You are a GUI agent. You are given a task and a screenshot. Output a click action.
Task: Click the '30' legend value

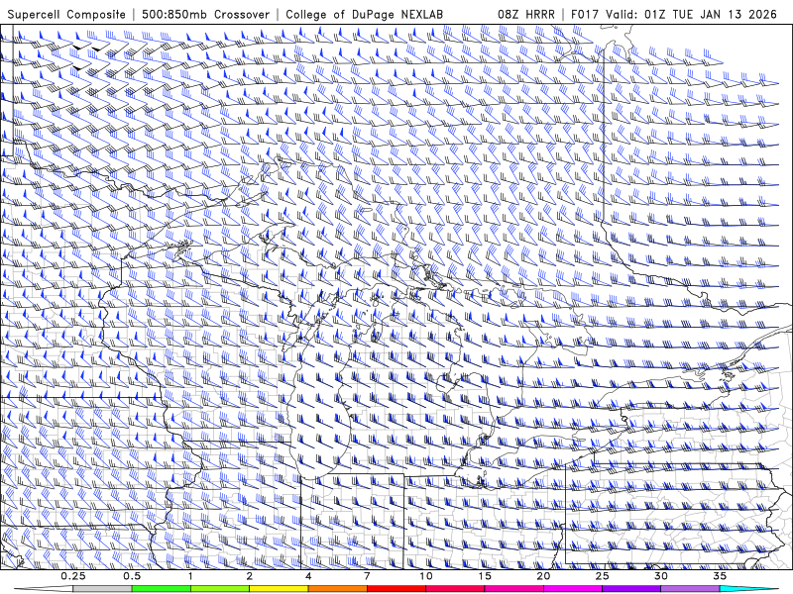coord(660,576)
